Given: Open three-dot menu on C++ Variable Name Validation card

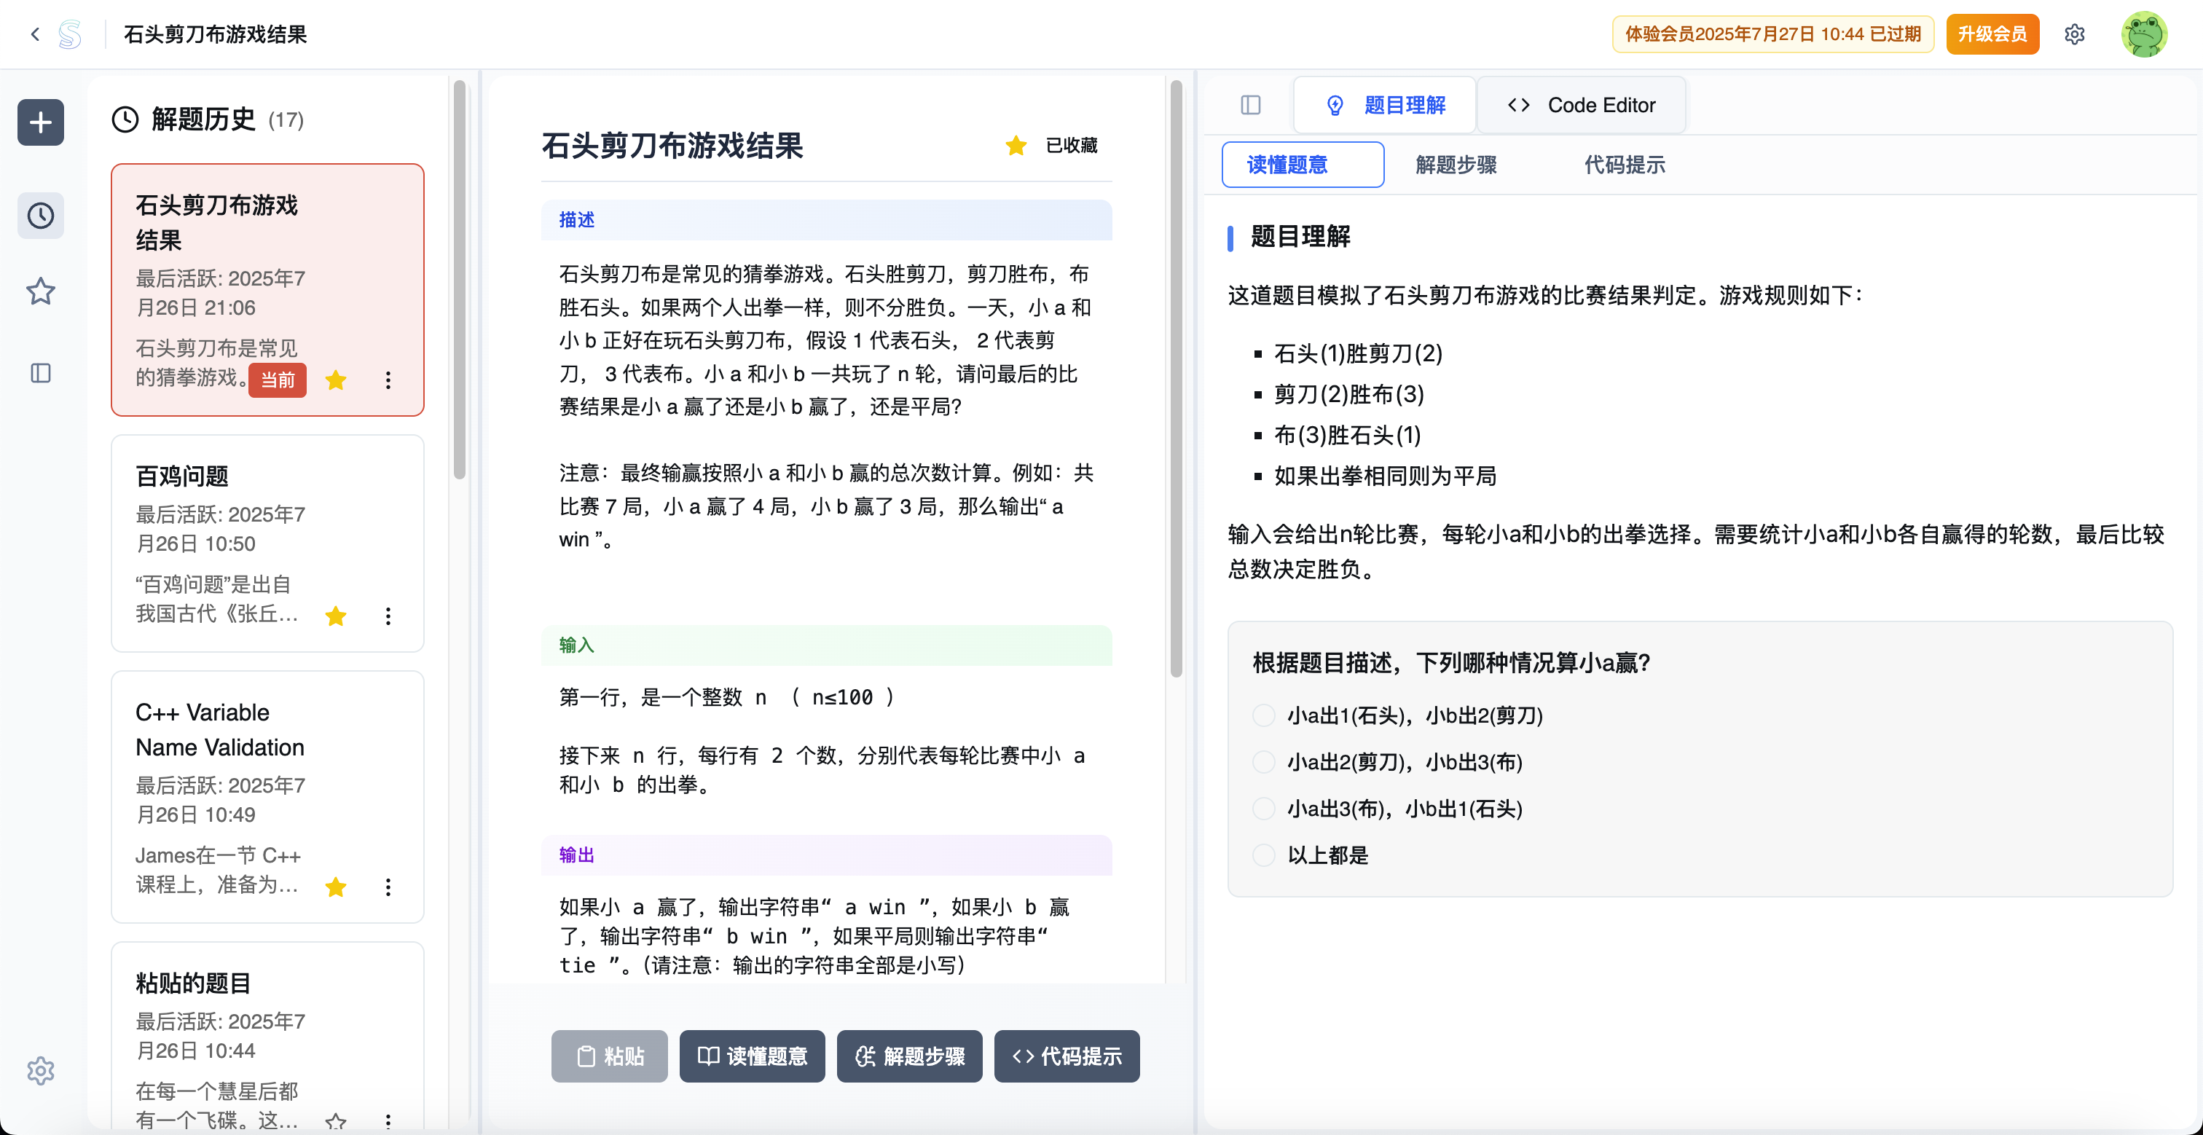Looking at the screenshot, I should (388, 887).
